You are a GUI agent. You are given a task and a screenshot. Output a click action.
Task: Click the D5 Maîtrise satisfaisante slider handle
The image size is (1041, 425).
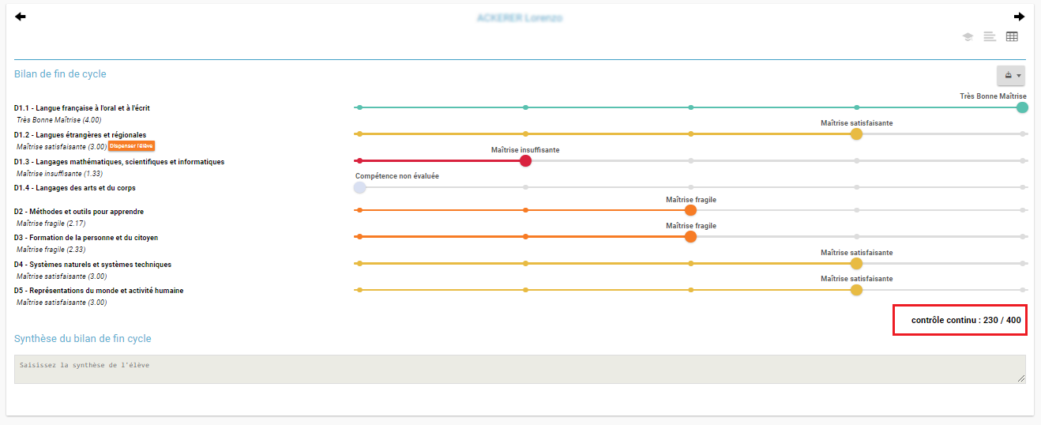click(856, 290)
